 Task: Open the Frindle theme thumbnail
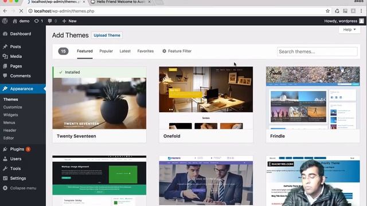point(313,98)
